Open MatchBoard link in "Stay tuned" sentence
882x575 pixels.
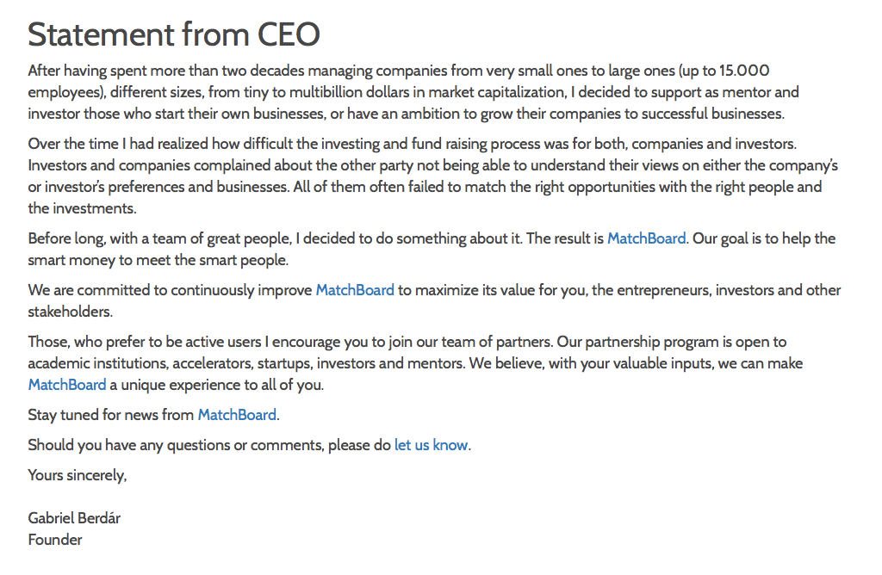[x=237, y=415]
